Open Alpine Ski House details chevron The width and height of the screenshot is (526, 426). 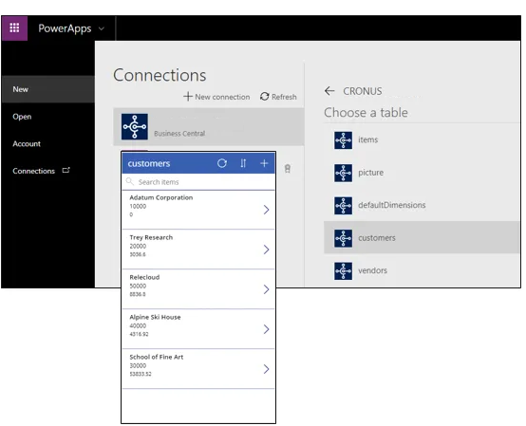coord(267,329)
